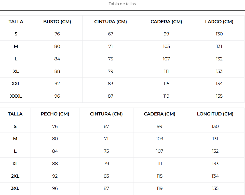The width and height of the screenshot is (245, 195).
Task: Click the length value 135 in 3XL row
Action: click(215, 188)
